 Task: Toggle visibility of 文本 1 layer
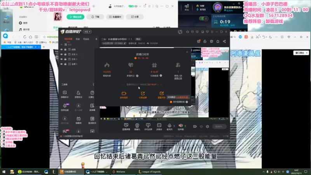coord(61,59)
